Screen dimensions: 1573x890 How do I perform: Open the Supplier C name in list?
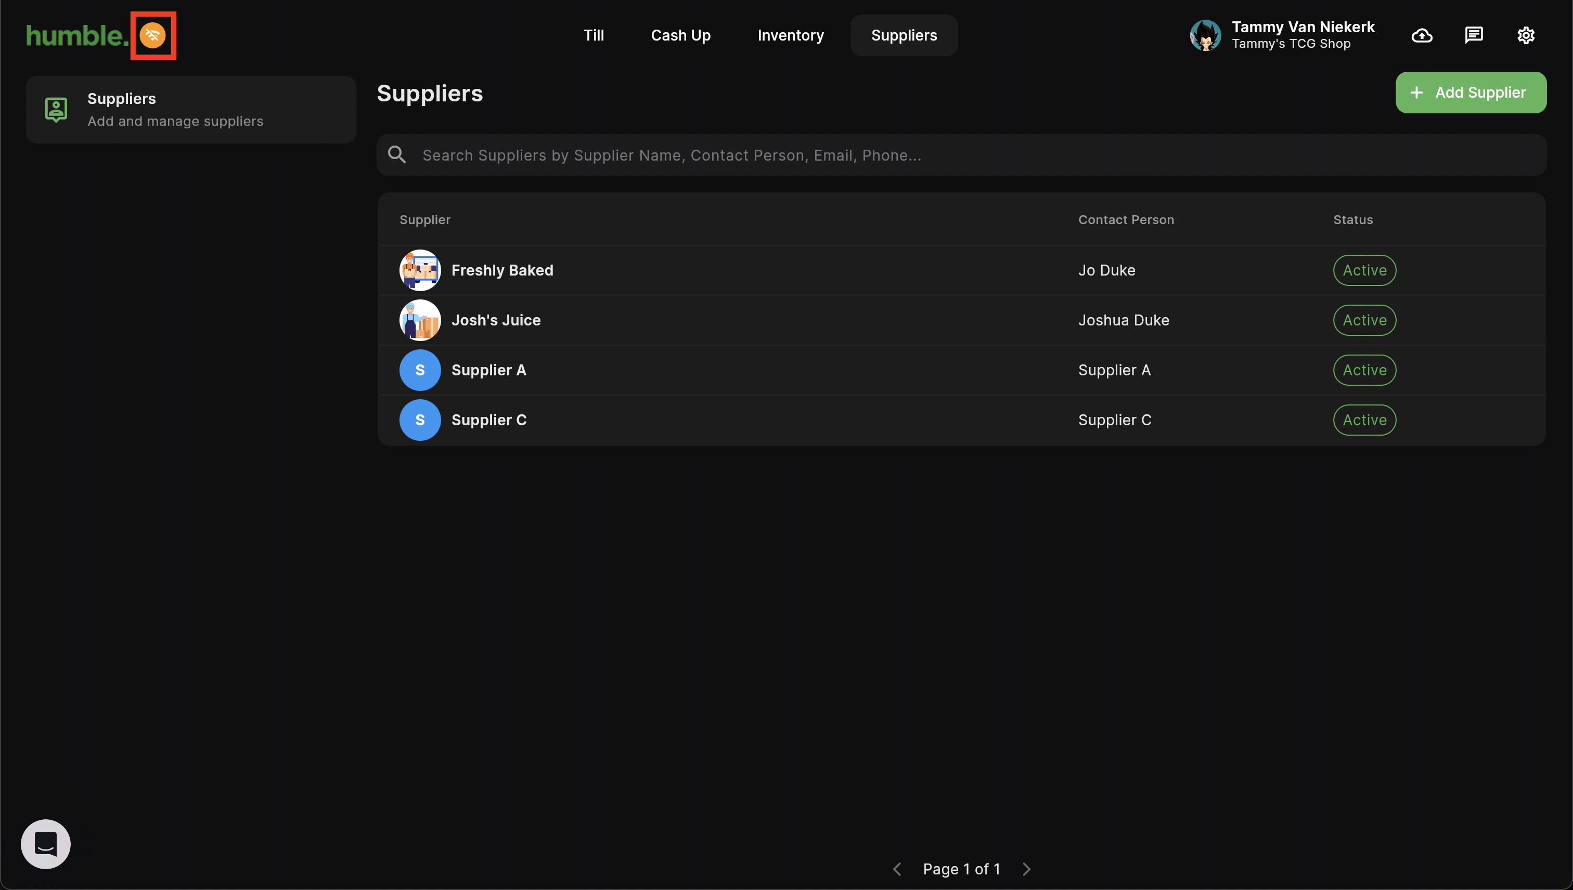[488, 420]
